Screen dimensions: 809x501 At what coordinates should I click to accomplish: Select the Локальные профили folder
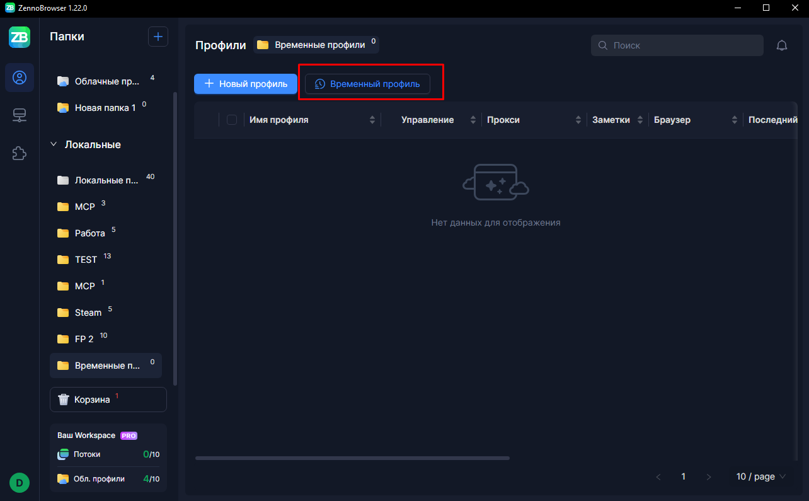coord(106,180)
